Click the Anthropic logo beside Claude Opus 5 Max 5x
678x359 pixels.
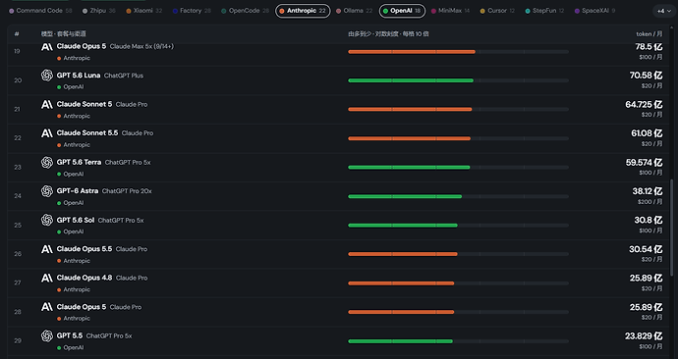tap(47, 47)
